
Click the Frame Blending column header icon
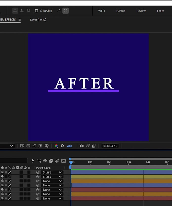click(17, 168)
